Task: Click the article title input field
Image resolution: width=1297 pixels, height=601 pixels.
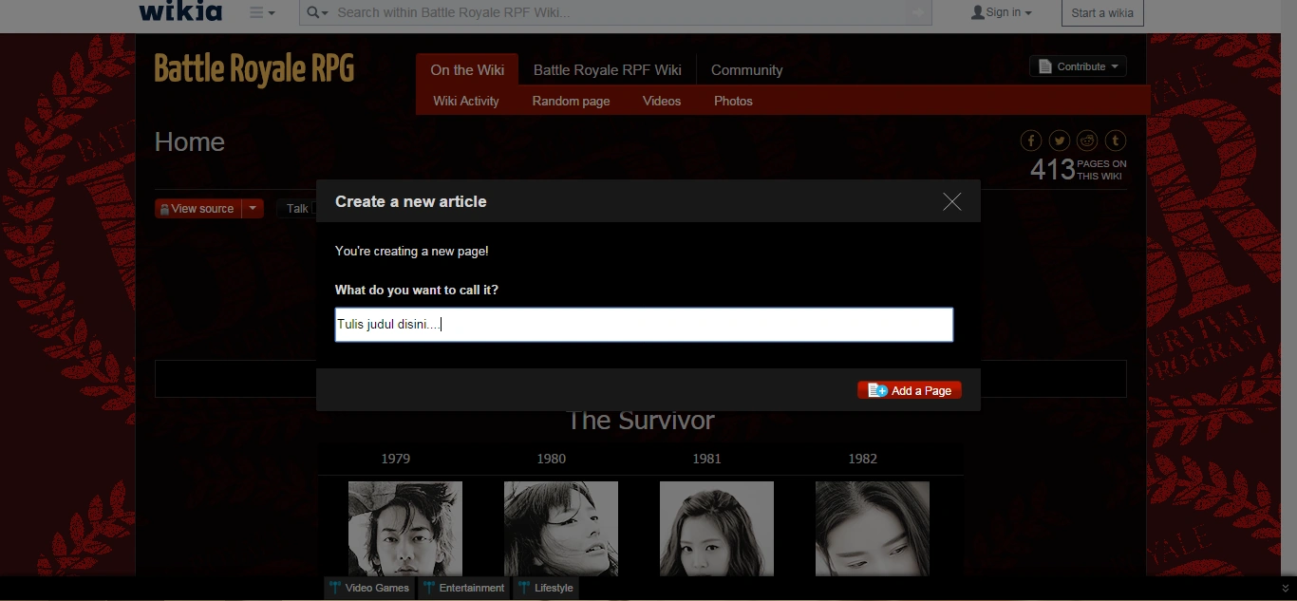Action: (x=644, y=325)
